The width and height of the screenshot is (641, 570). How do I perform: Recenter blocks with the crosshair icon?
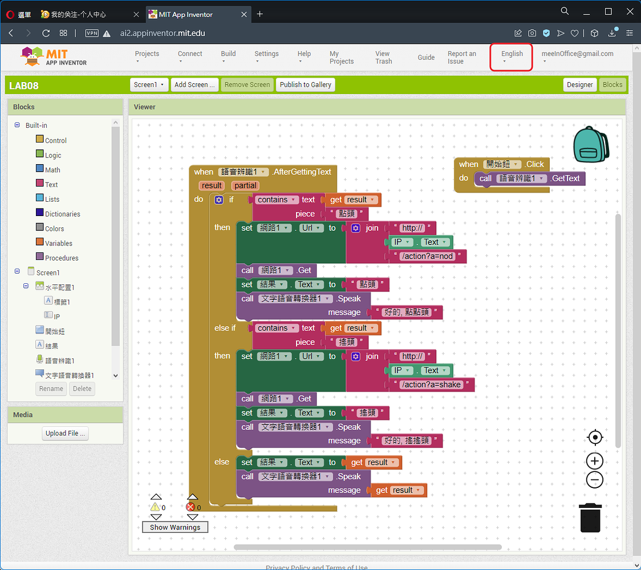point(595,437)
